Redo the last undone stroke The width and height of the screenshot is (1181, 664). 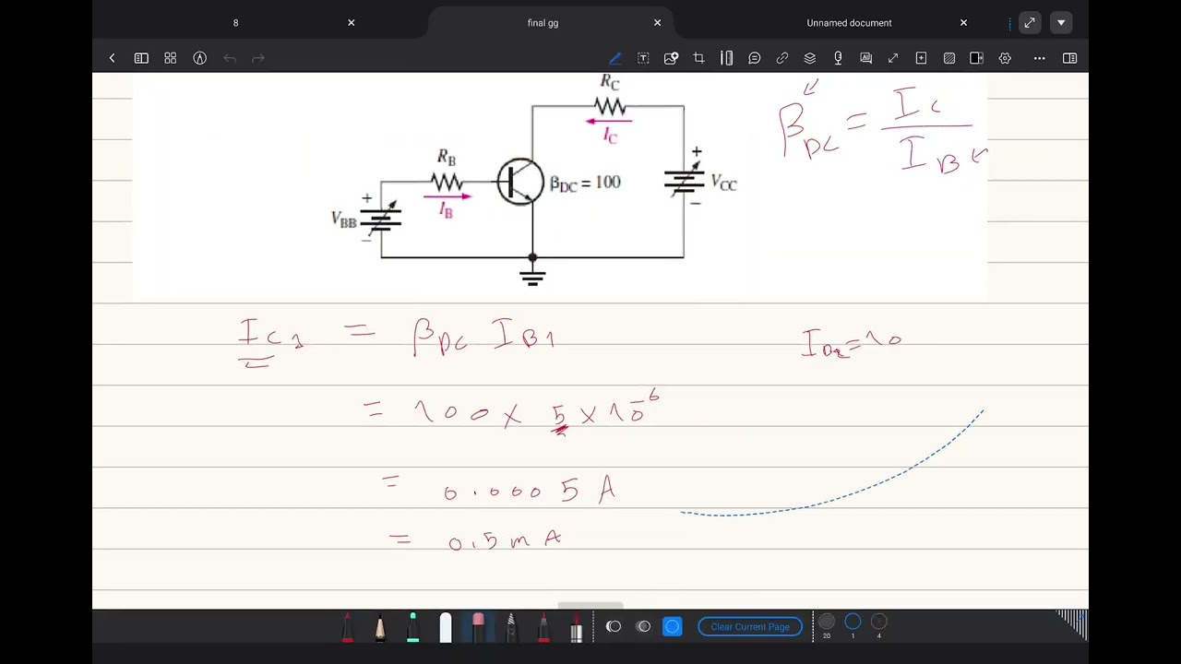point(258,58)
